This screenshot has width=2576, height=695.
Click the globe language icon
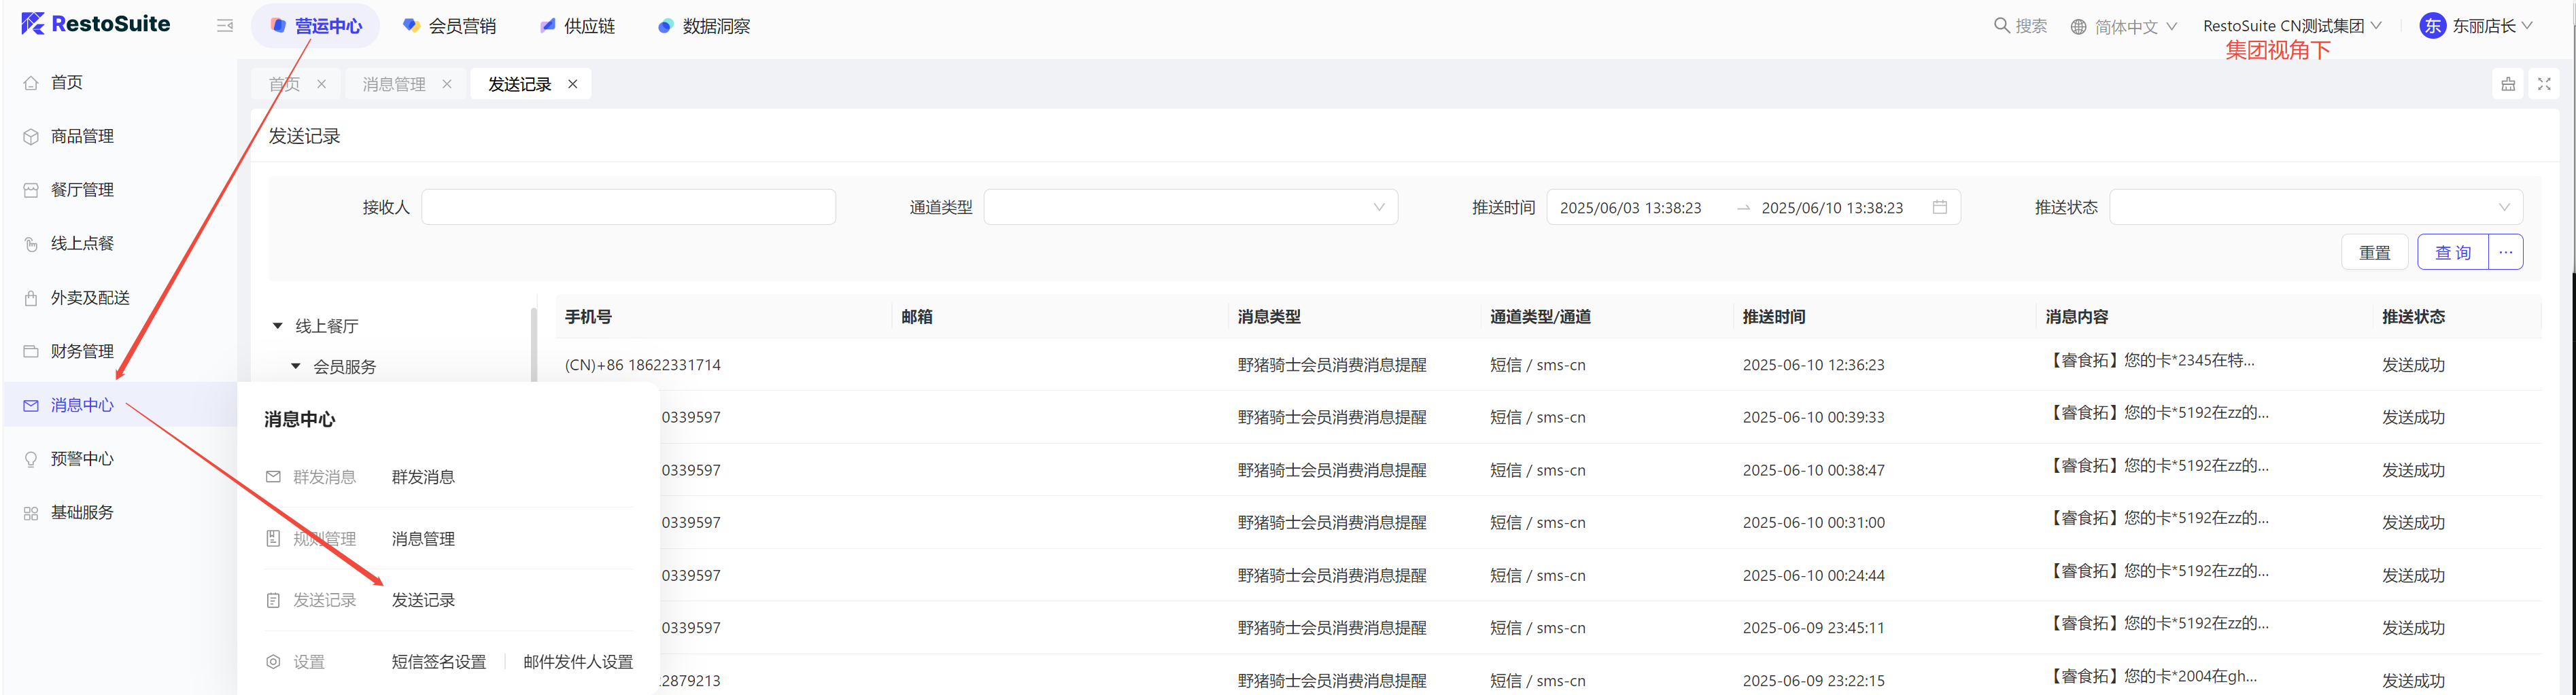2078,27
